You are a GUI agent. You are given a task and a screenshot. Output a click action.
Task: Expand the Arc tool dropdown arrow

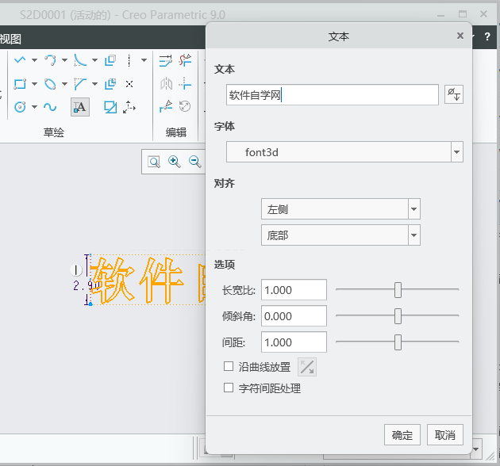64,60
